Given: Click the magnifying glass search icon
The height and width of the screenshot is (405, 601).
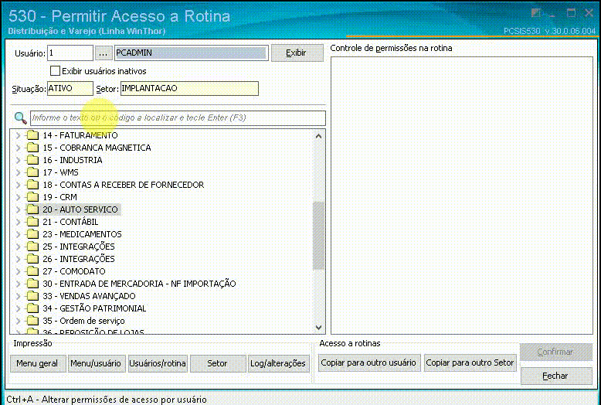Looking at the screenshot, I should [20, 117].
